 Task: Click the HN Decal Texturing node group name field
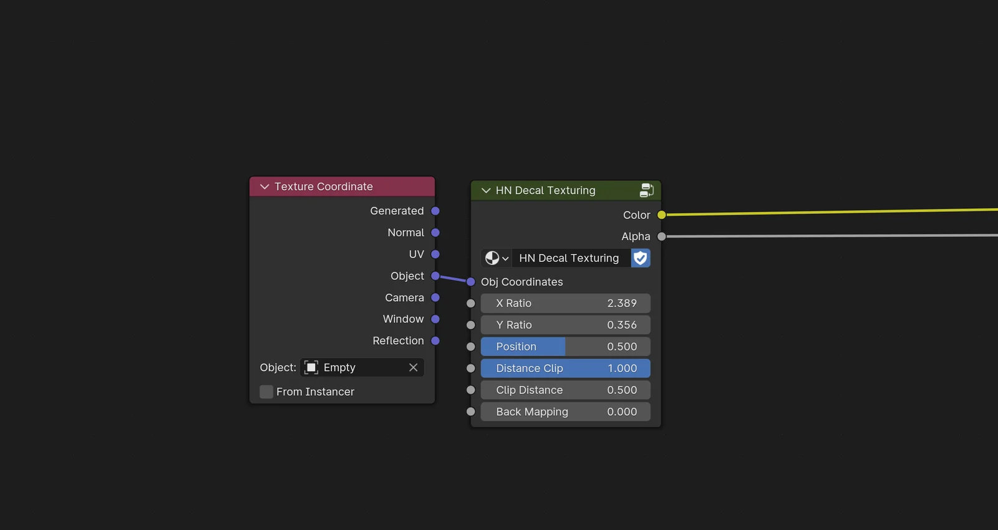pyautogui.click(x=571, y=258)
